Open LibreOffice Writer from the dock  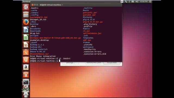point(26,30)
